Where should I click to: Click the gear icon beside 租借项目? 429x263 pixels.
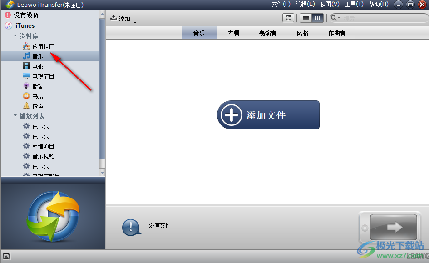(x=26, y=146)
